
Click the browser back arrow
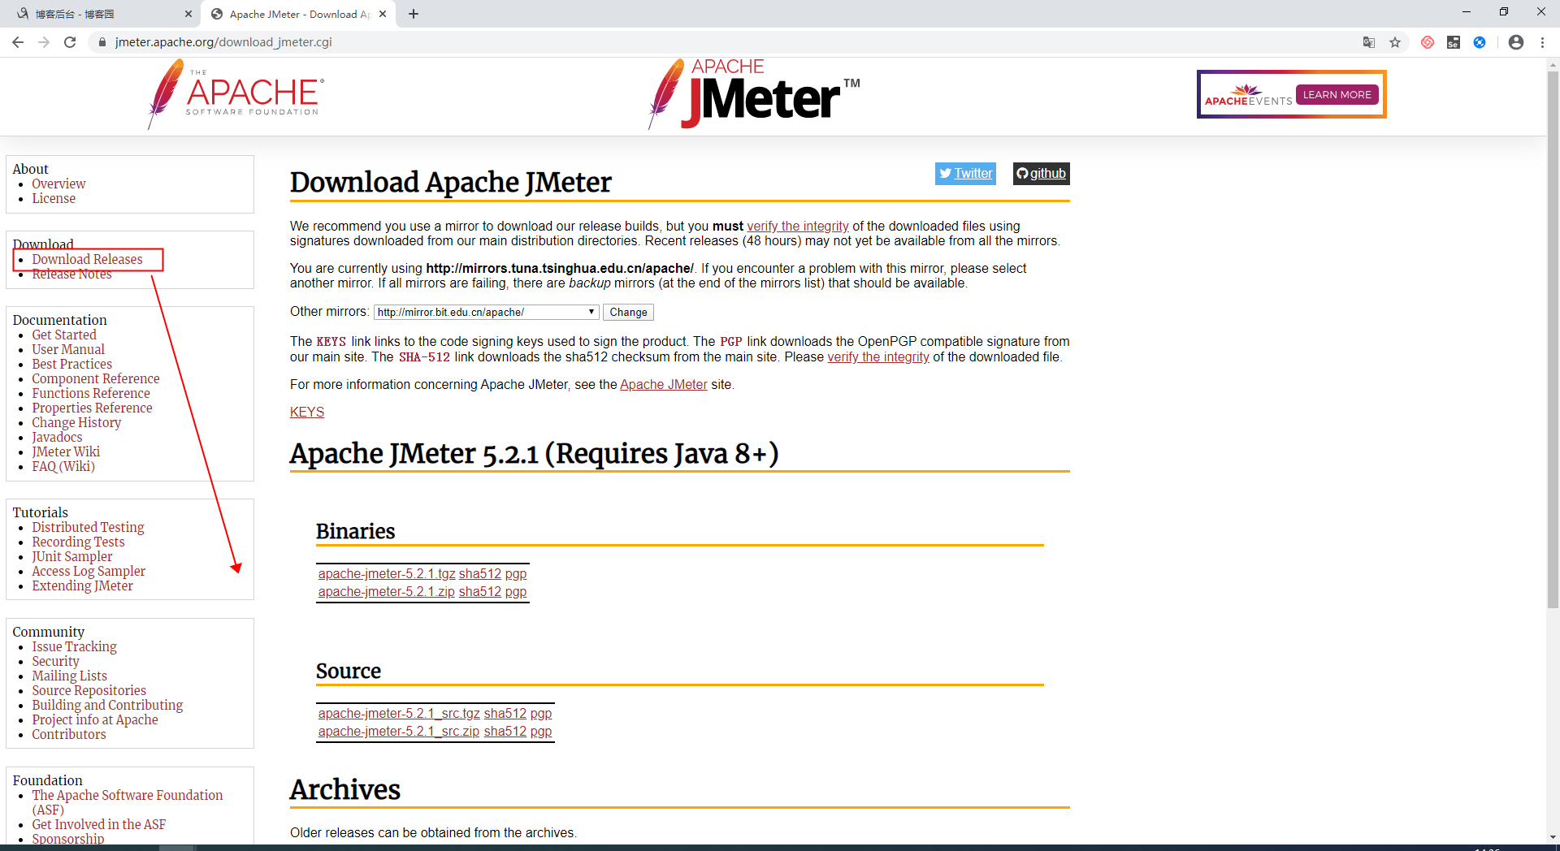[18, 42]
